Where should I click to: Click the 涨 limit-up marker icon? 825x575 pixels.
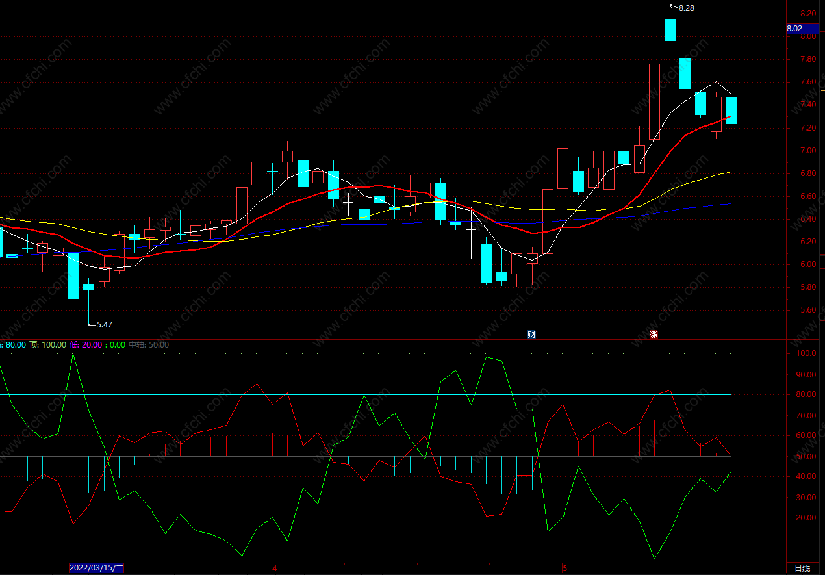point(654,334)
